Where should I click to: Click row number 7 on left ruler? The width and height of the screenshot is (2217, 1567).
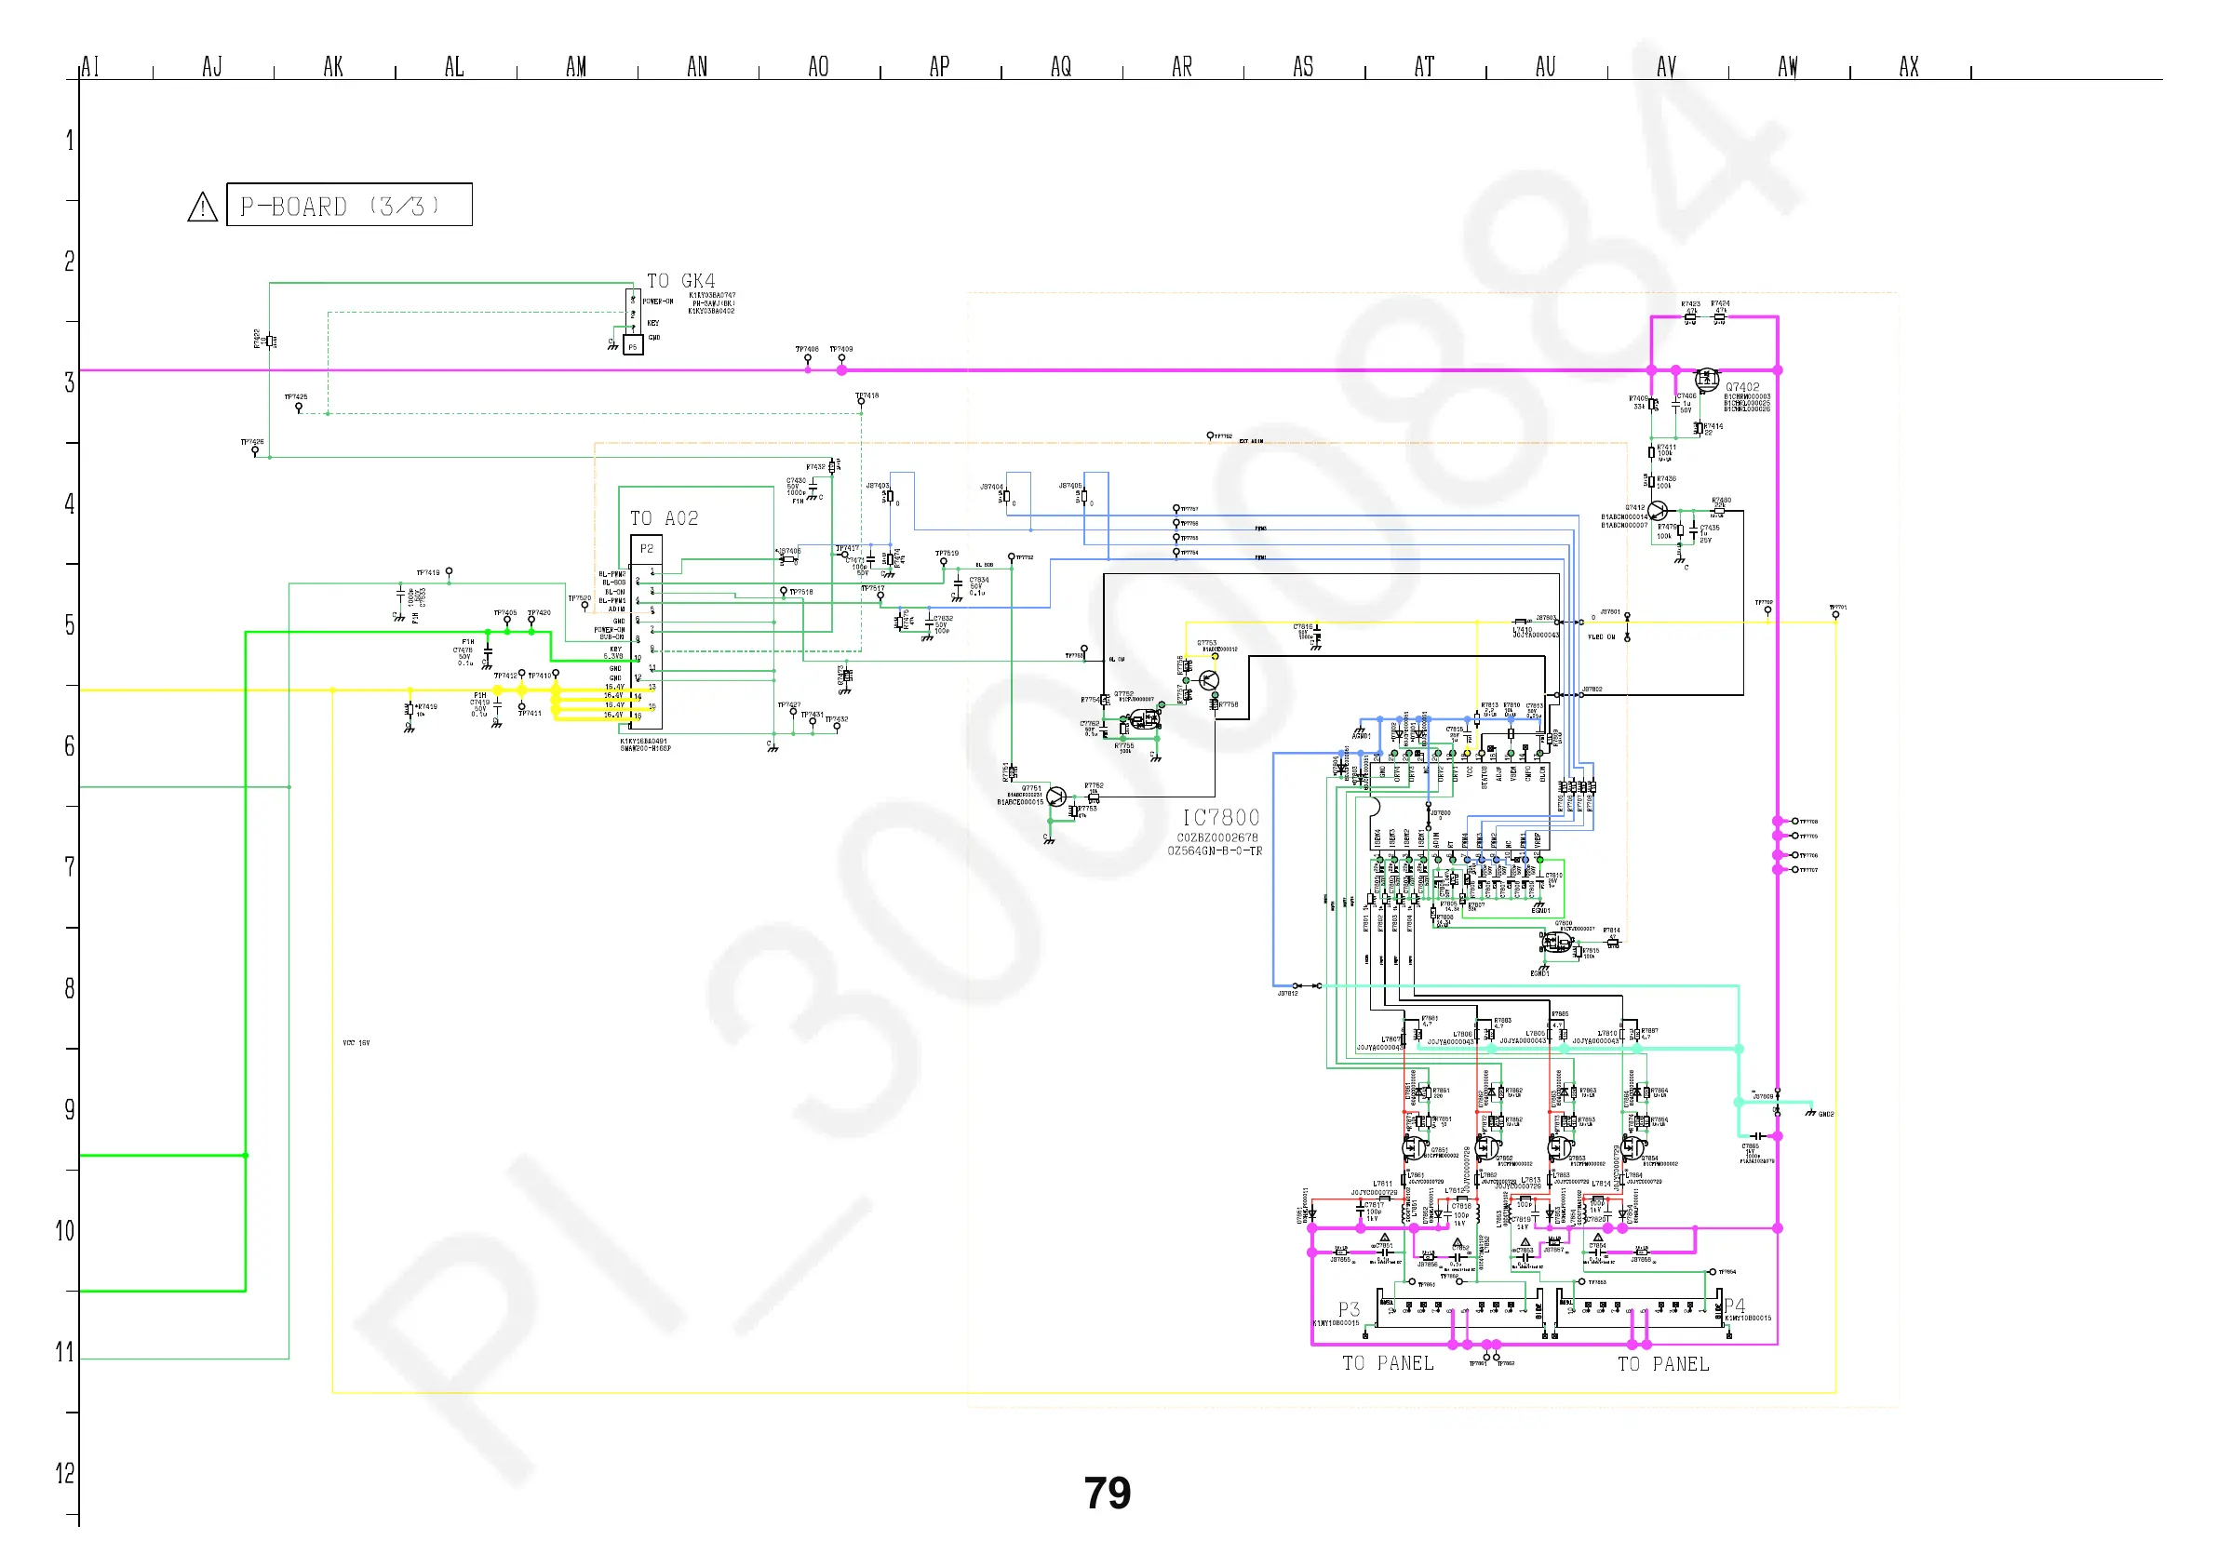pyautogui.click(x=70, y=867)
